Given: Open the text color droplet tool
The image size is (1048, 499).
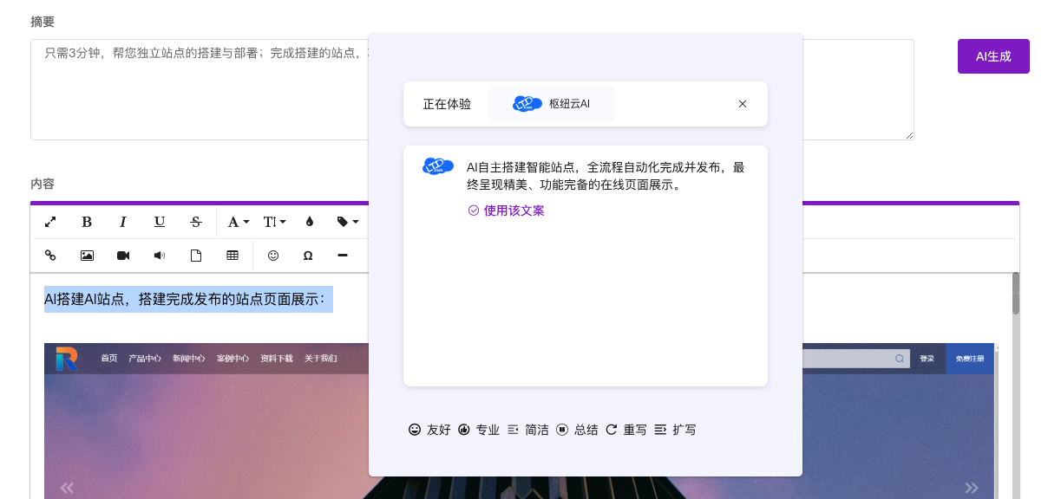Looking at the screenshot, I should pyautogui.click(x=310, y=222).
